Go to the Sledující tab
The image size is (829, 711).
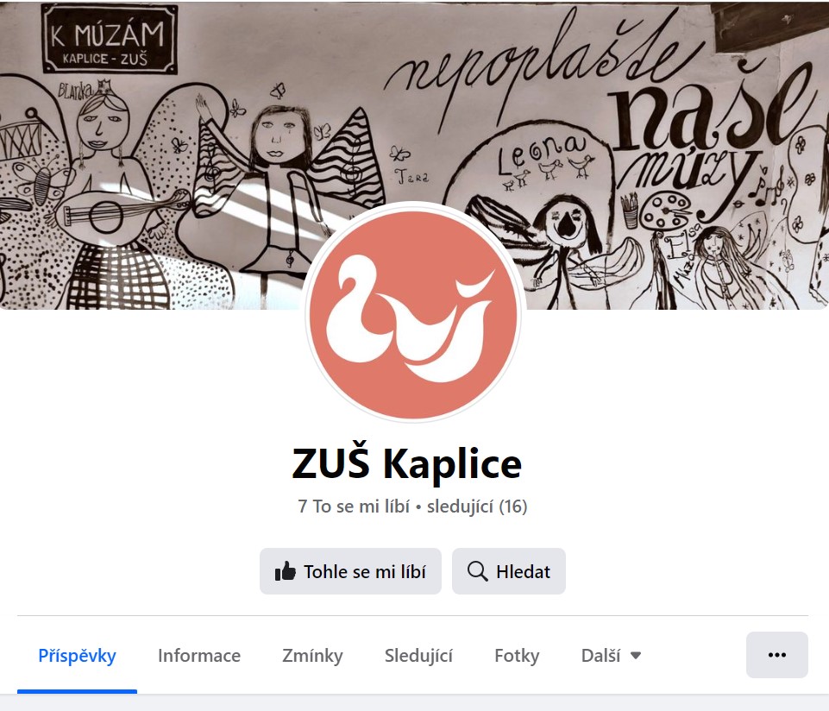pos(418,656)
